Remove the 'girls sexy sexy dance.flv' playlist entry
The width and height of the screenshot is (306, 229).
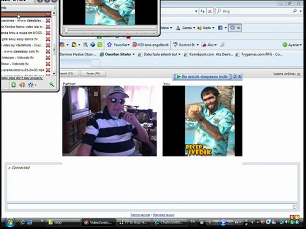click(48, 39)
